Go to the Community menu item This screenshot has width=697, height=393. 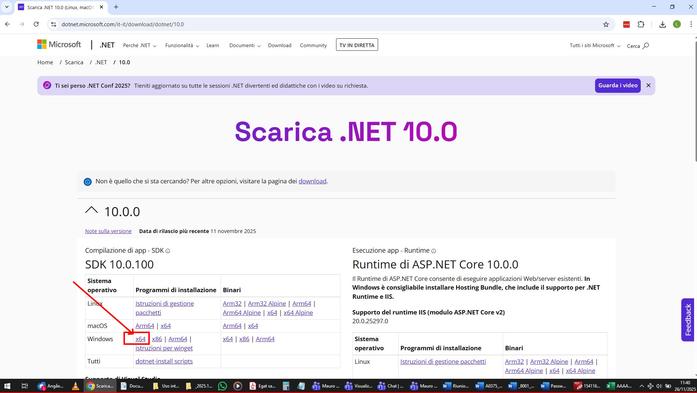313,46
